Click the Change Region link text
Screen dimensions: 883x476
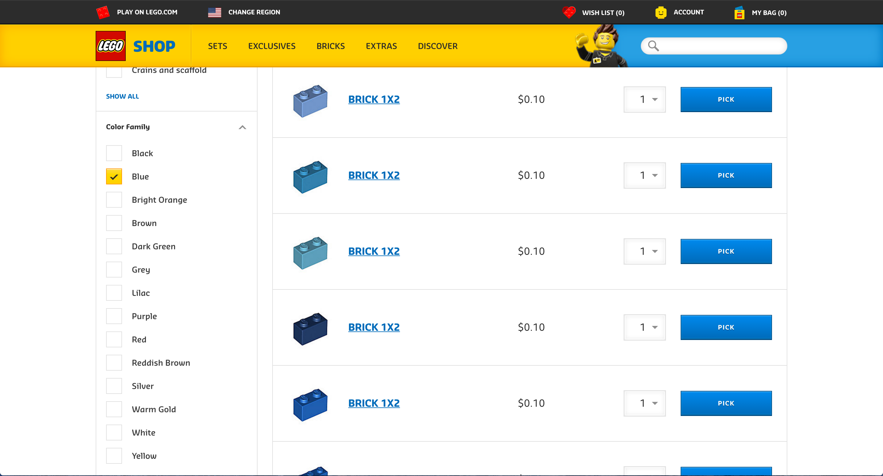tap(254, 12)
